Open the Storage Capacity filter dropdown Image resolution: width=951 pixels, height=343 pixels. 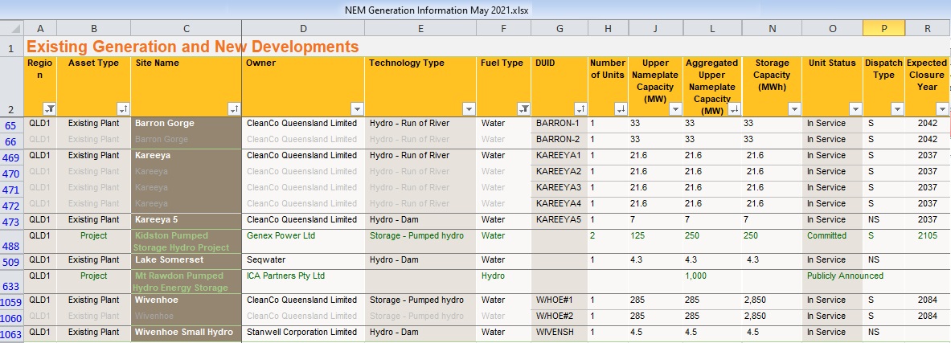point(794,109)
